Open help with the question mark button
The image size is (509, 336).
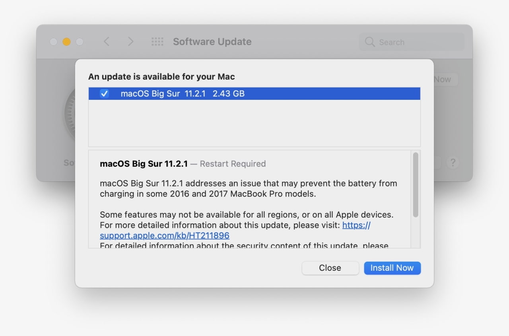click(x=453, y=162)
